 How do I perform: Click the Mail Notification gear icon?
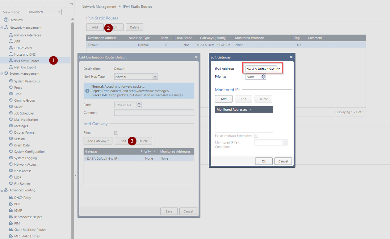coord(11,119)
